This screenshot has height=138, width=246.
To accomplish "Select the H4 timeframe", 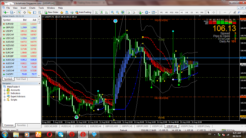I will click(x=187, y=12).
